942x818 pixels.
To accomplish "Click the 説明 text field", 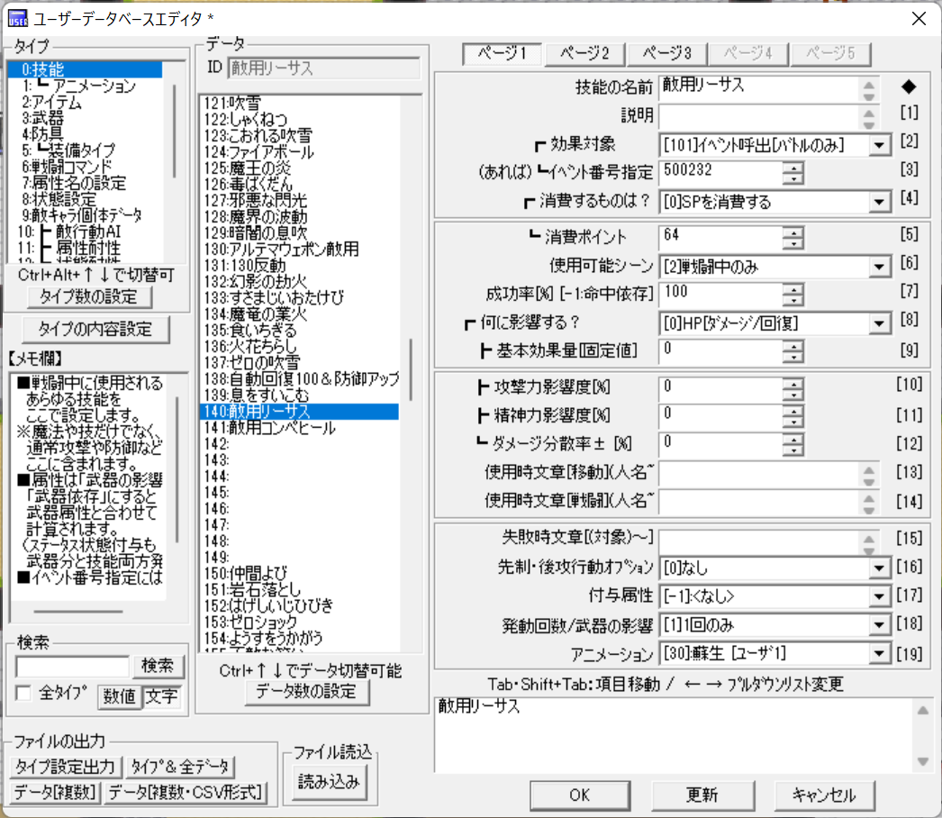I will (x=760, y=116).
